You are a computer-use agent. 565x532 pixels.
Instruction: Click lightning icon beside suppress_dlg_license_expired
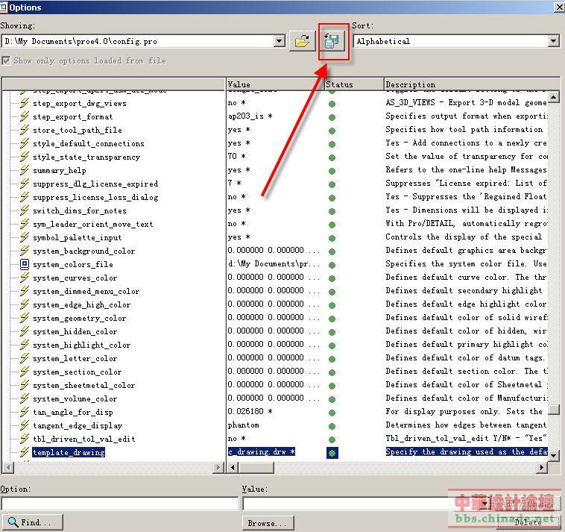pos(24,184)
